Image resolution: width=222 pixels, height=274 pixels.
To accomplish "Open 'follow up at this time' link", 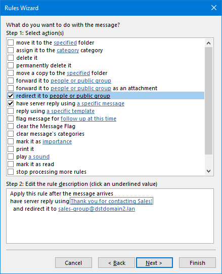I will click(88, 119).
